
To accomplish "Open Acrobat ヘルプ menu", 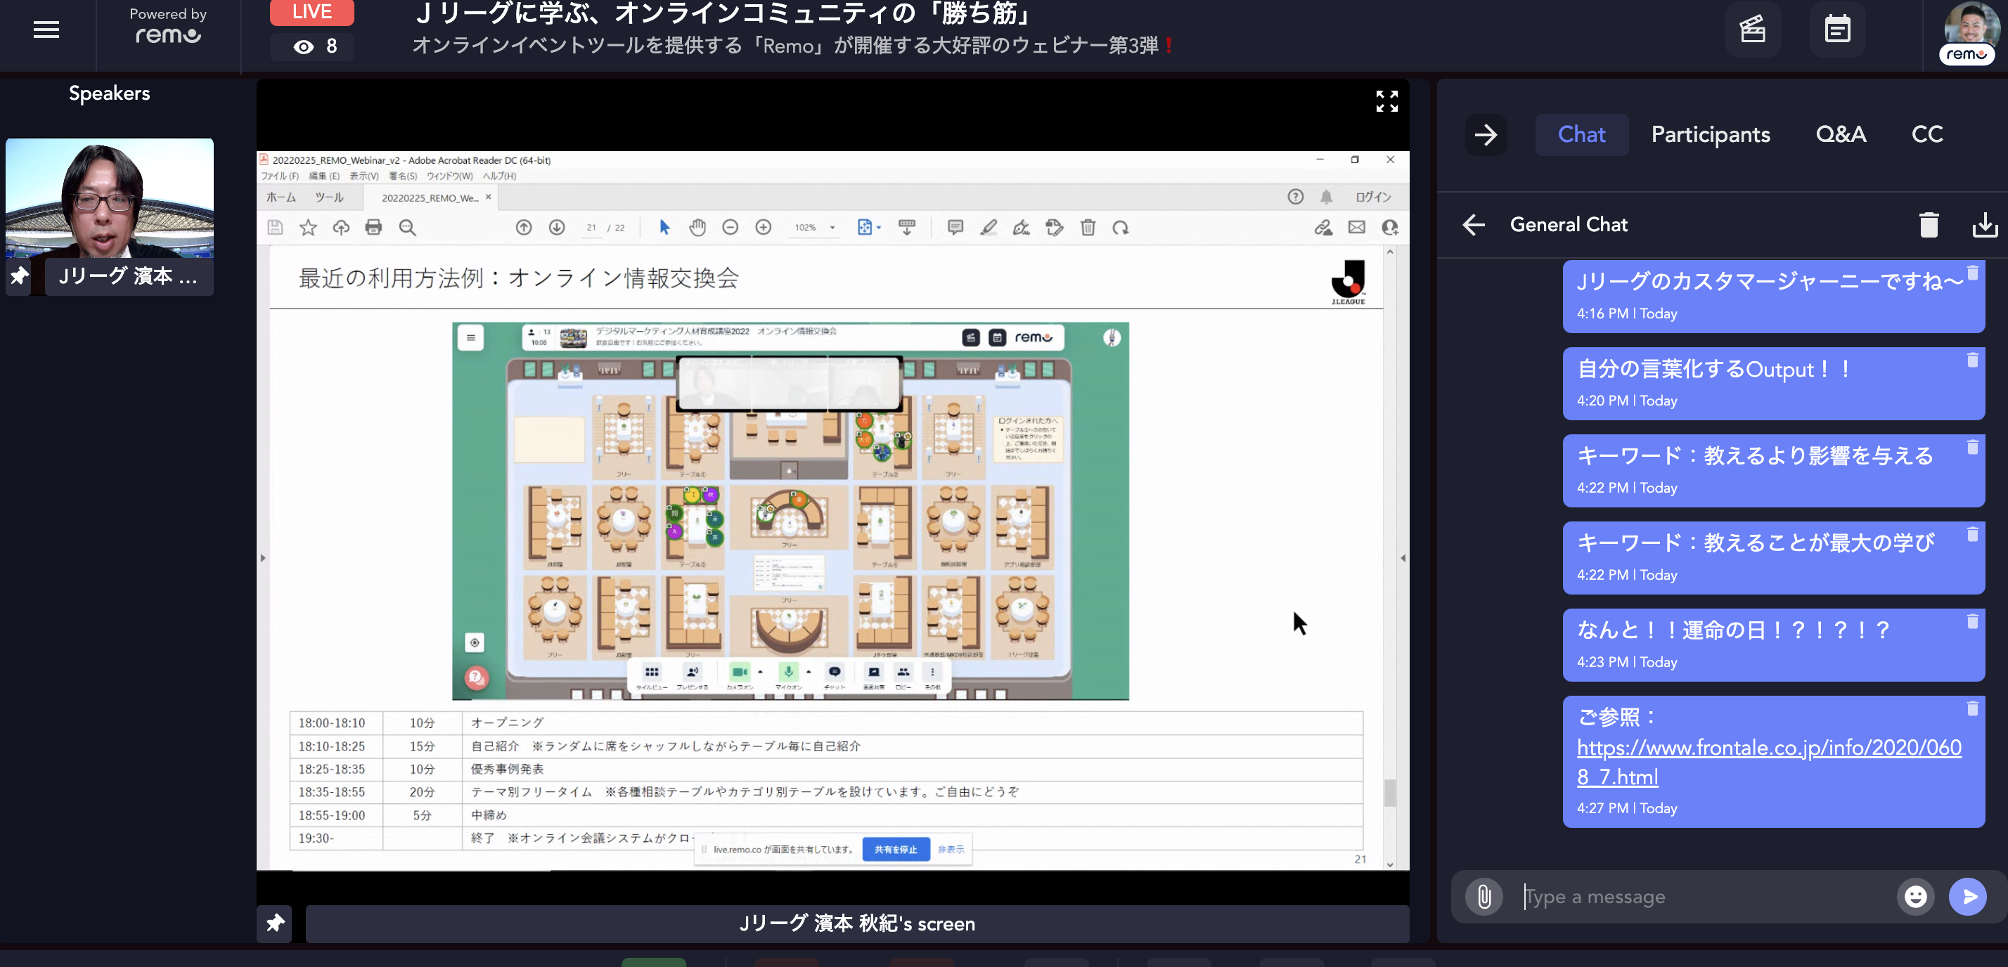I will pos(499,176).
